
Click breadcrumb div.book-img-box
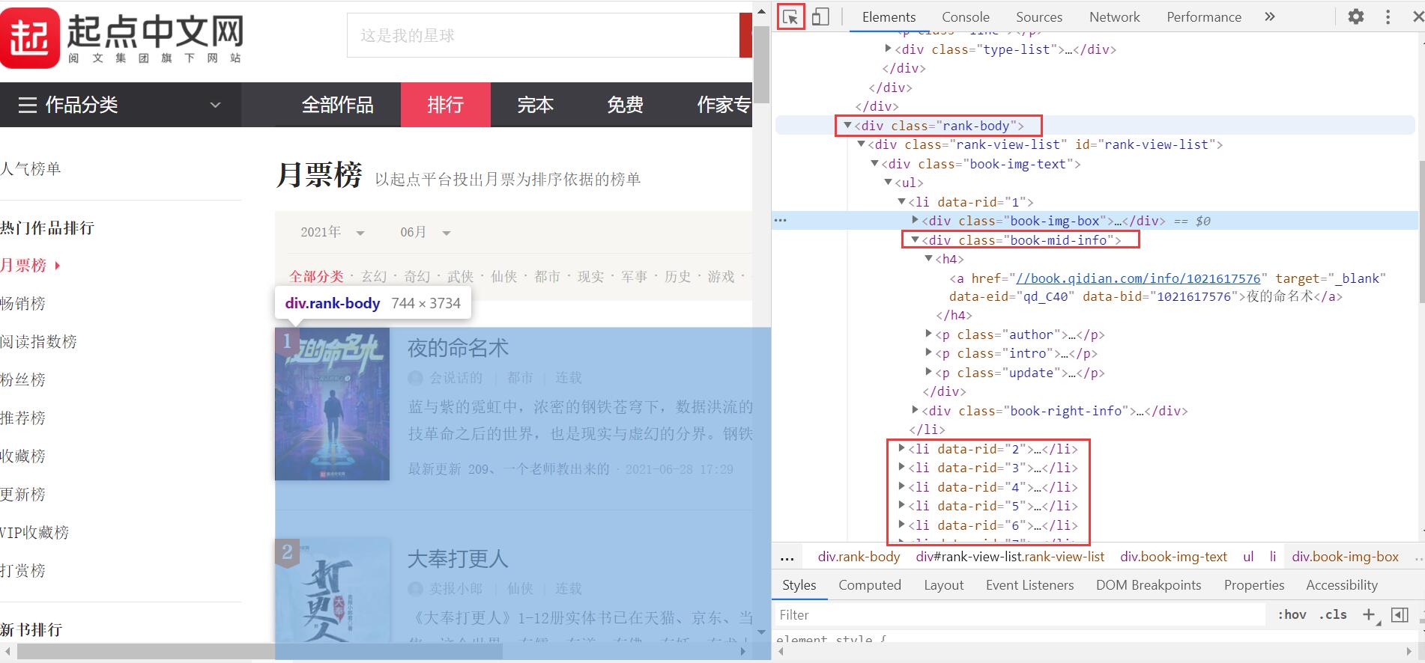(1345, 557)
